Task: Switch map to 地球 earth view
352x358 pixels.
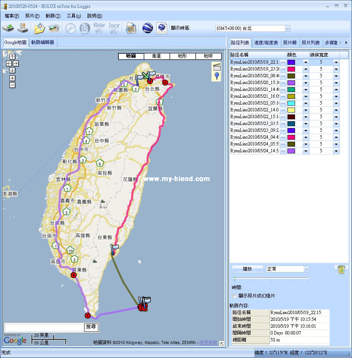Action: coord(208,56)
